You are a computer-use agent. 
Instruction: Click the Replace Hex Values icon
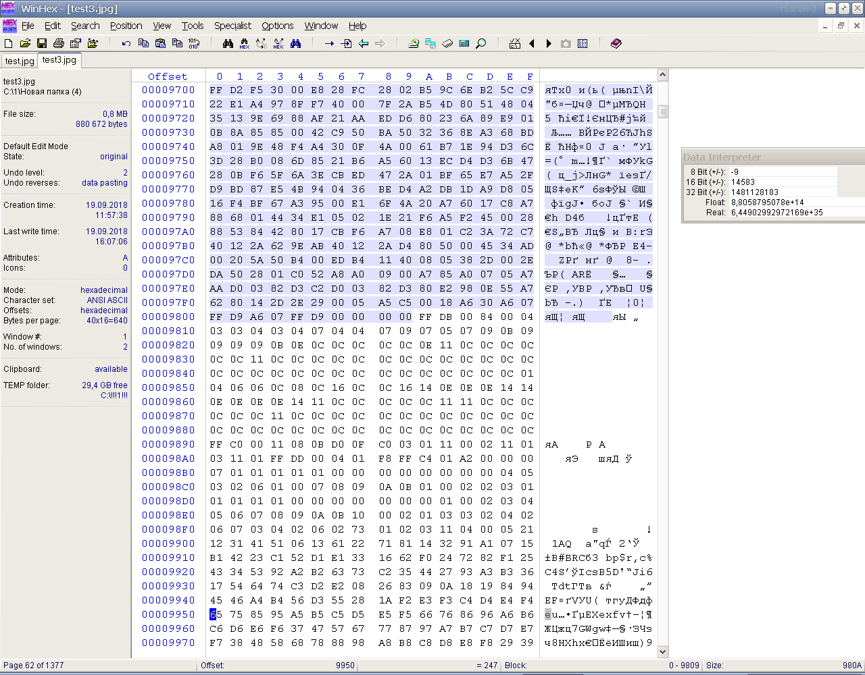pyautogui.click(x=278, y=43)
